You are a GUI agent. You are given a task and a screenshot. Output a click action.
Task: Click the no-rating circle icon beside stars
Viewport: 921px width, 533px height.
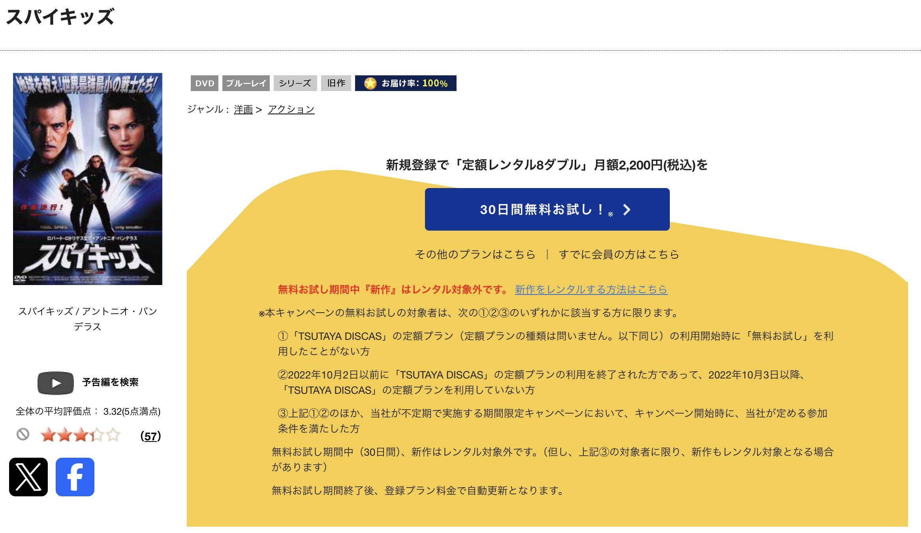23,434
